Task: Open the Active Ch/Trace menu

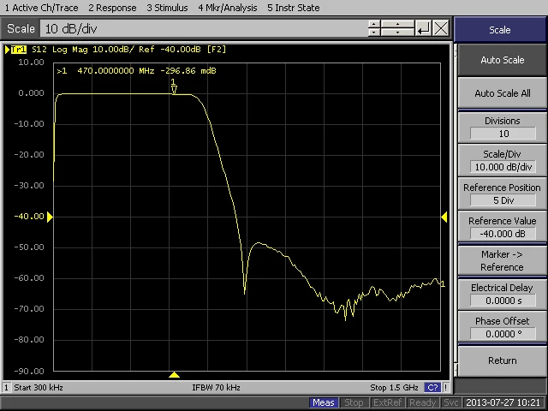Action: [42, 8]
